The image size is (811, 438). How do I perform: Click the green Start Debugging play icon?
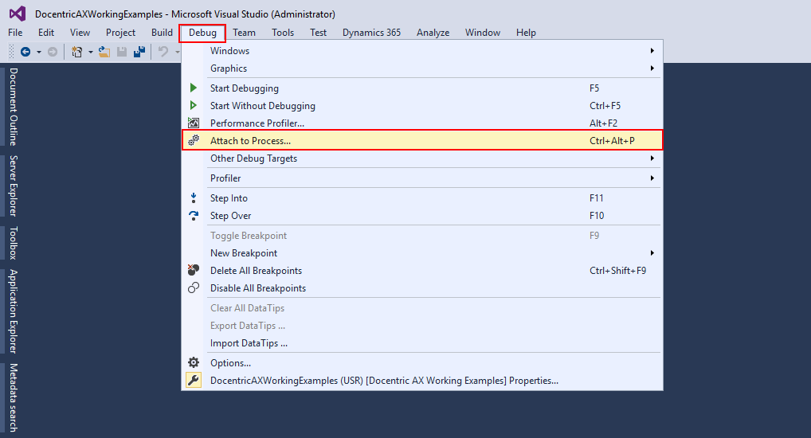tap(194, 88)
